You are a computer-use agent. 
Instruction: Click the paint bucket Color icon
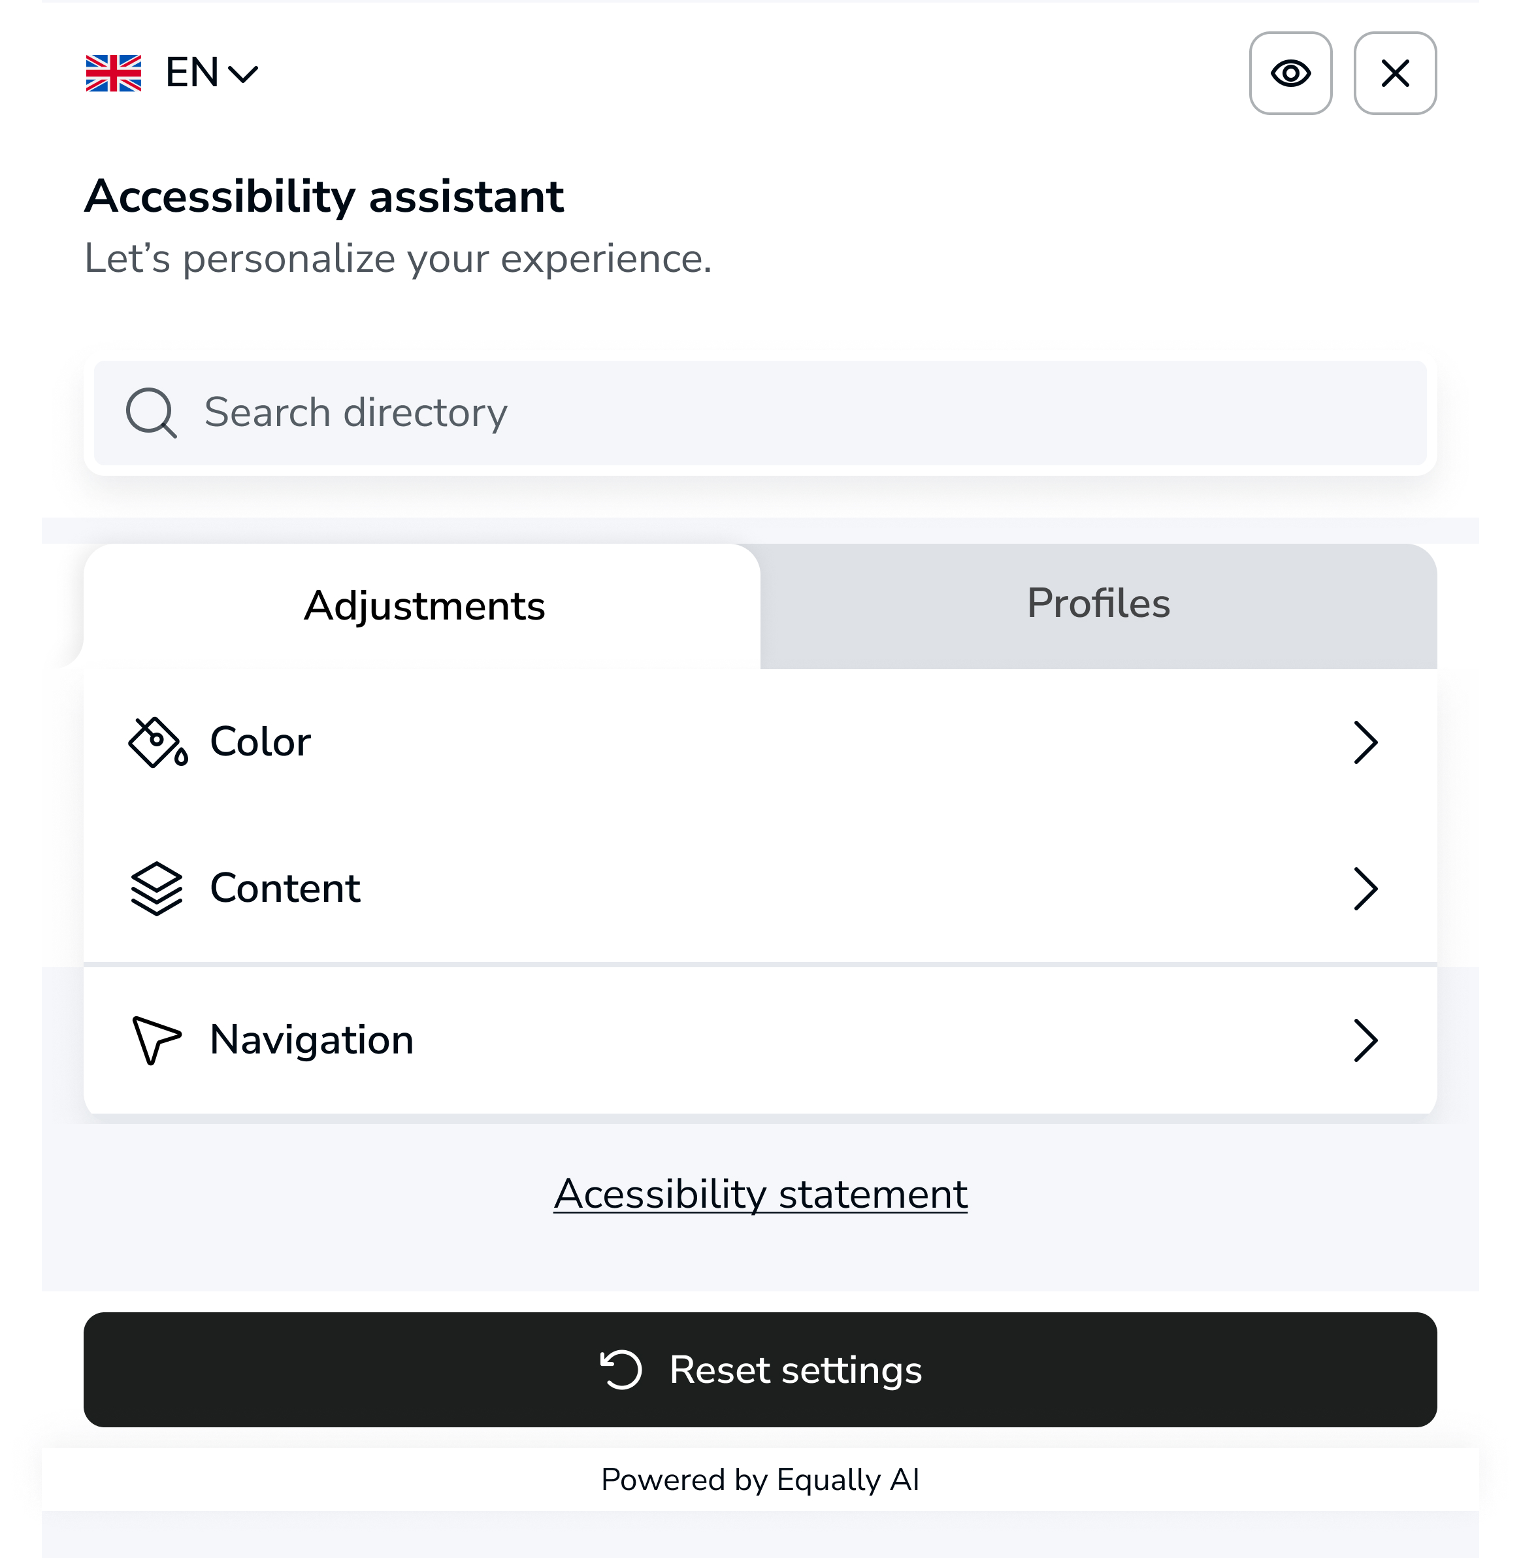coord(157,742)
